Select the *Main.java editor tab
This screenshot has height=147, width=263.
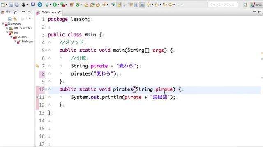tap(48, 12)
